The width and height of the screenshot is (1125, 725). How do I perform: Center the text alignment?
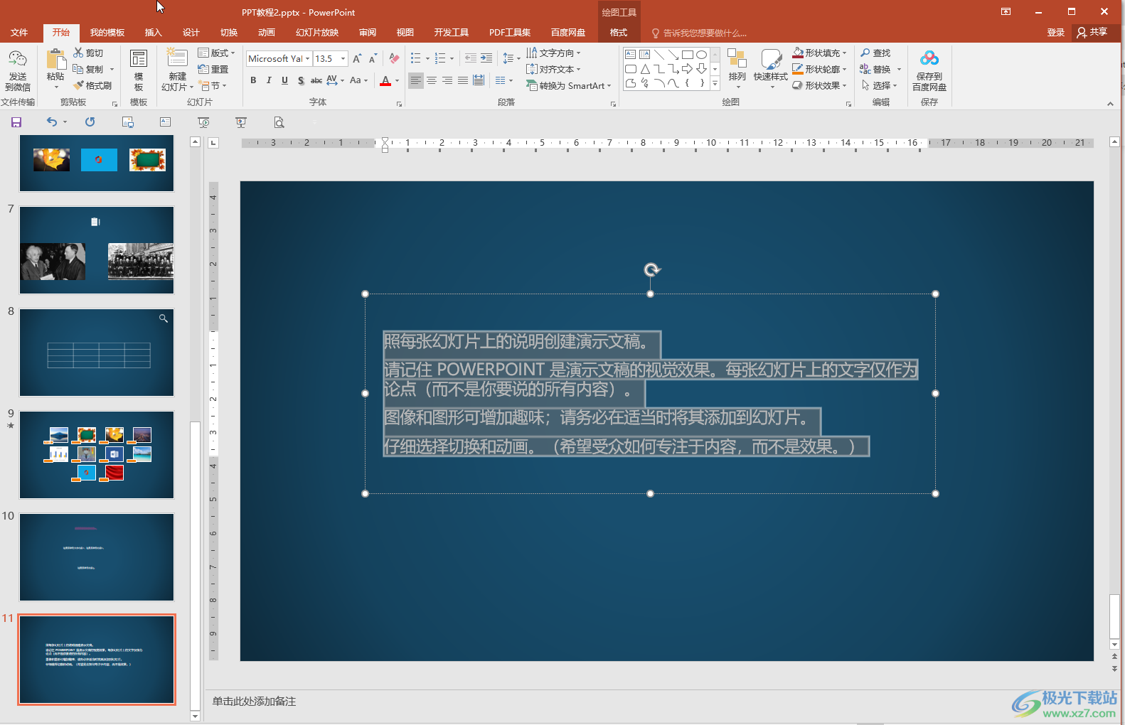tap(432, 80)
